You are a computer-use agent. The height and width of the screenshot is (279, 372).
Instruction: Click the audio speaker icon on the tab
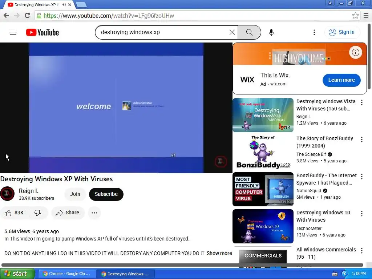click(x=64, y=5)
